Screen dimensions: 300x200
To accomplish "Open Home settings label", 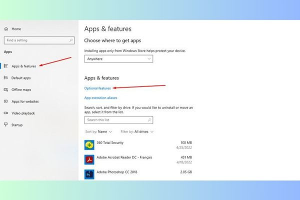I will coord(16,29).
